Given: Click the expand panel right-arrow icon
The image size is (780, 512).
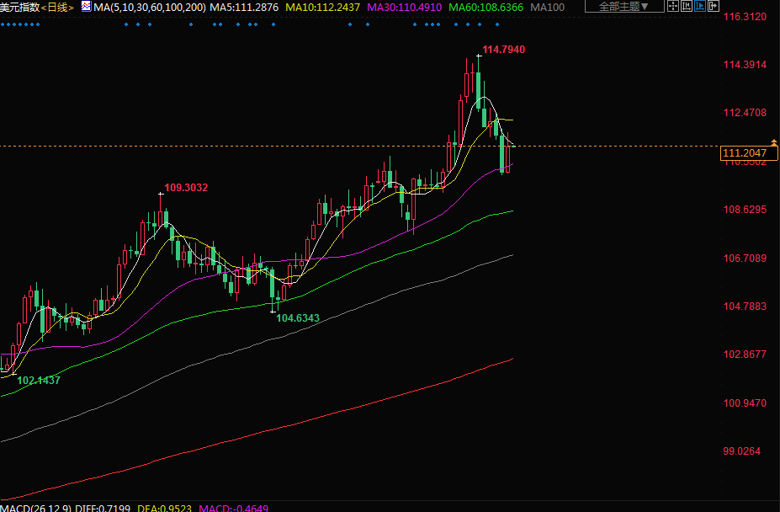Looking at the screenshot, I should click(x=714, y=6).
